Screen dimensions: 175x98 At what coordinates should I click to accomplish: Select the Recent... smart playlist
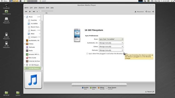point(34,30)
